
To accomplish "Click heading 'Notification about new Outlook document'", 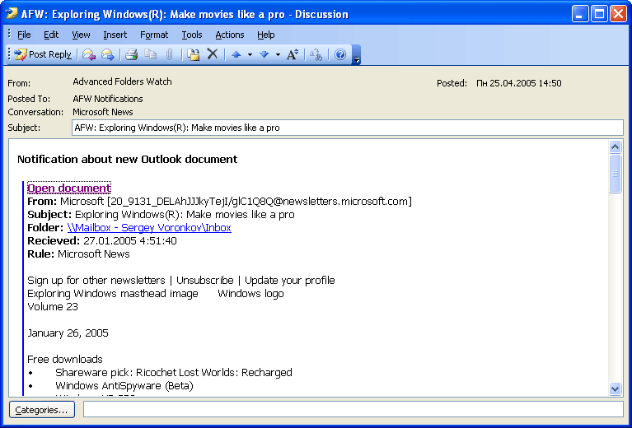I will click(x=128, y=159).
